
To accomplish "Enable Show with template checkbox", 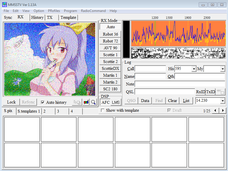I will click(x=103, y=111).
